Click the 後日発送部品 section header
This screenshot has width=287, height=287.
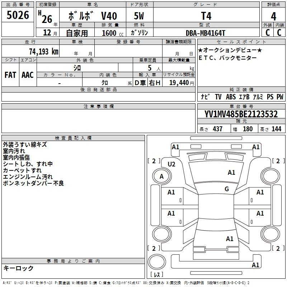[x=98, y=89]
